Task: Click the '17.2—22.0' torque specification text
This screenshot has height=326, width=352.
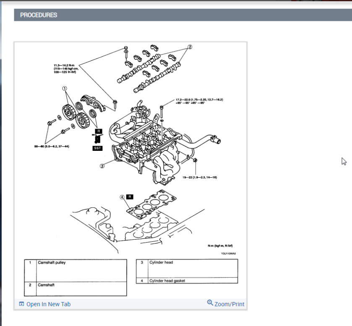Action: click(x=199, y=101)
